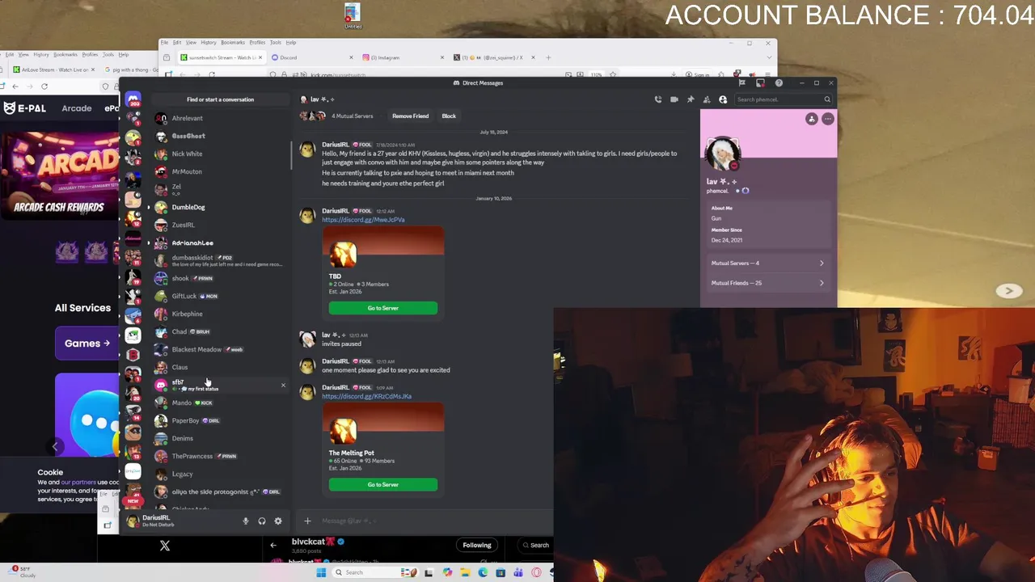
Task: Switch to sunsetswitch Stream tab
Action: [222, 57]
